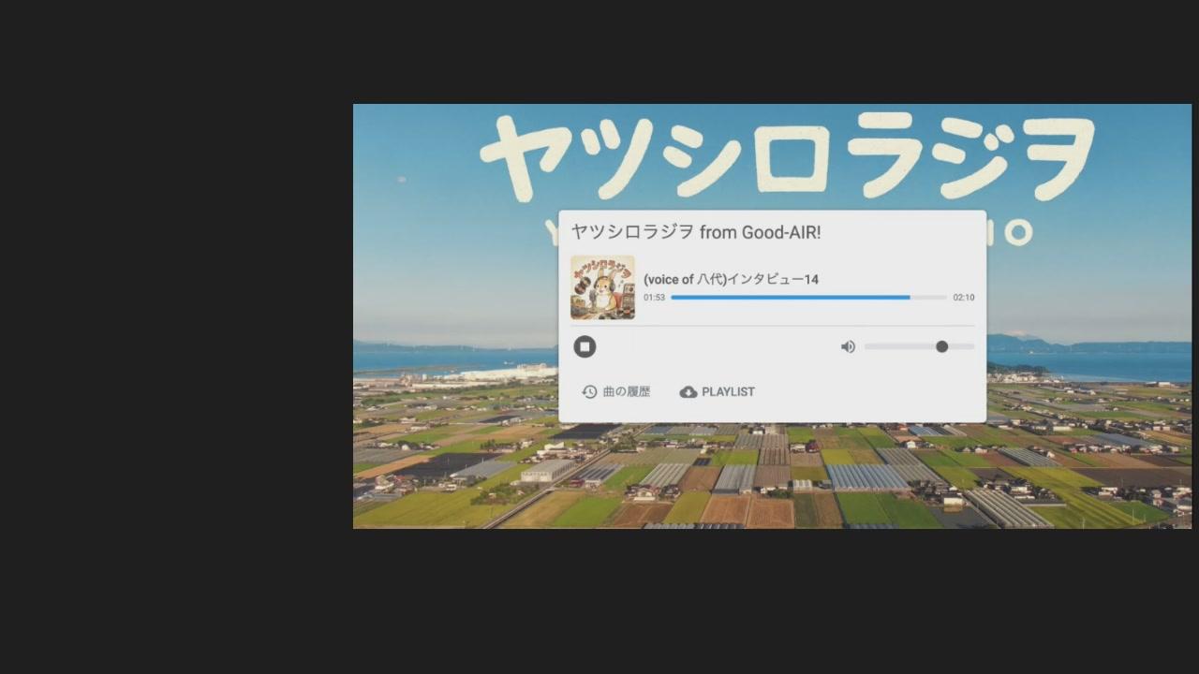The image size is (1199, 674).
Task: Click the cloud download icon beside PLAYLIST
Action: (688, 392)
